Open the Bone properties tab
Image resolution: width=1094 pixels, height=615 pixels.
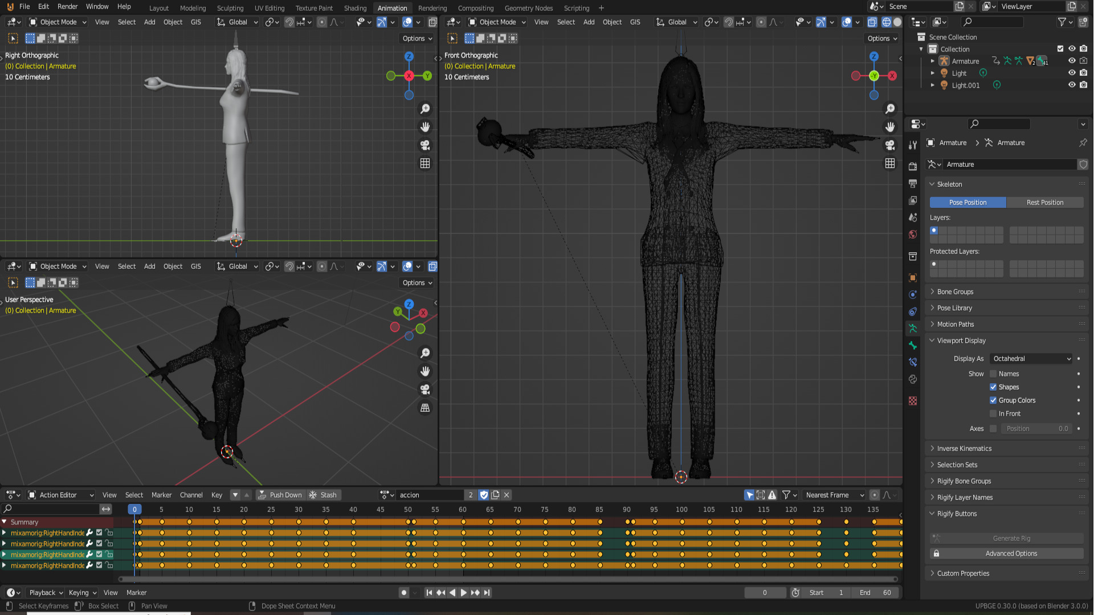tap(913, 345)
